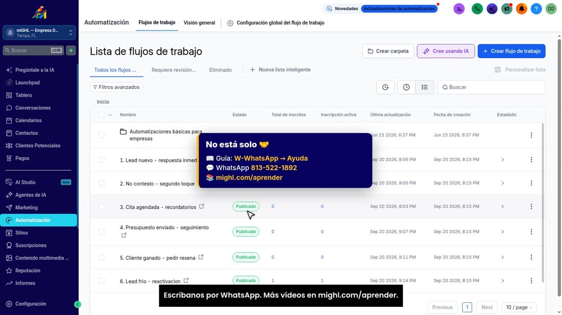Image resolution: width=562 pixels, height=315 pixels.
Task: Open external link for Lead frio workflow
Action: tap(186, 281)
